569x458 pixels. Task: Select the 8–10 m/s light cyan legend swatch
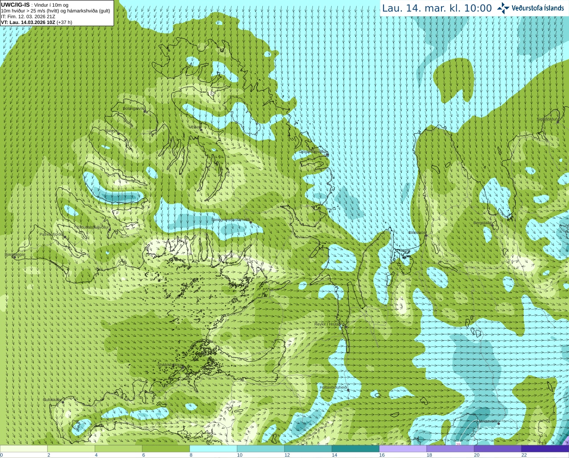tap(213, 449)
